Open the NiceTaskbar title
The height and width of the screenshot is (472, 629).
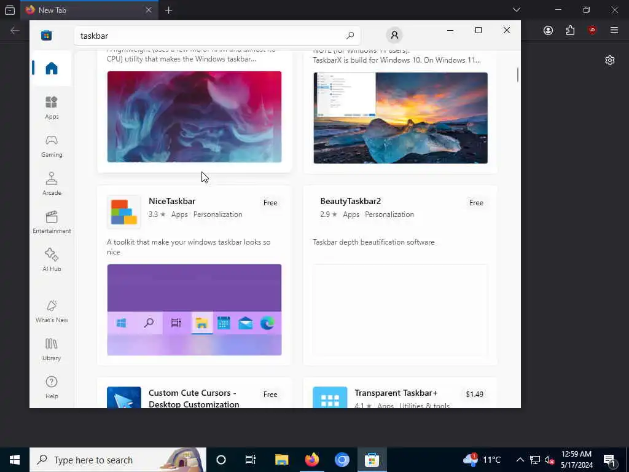pos(172,201)
